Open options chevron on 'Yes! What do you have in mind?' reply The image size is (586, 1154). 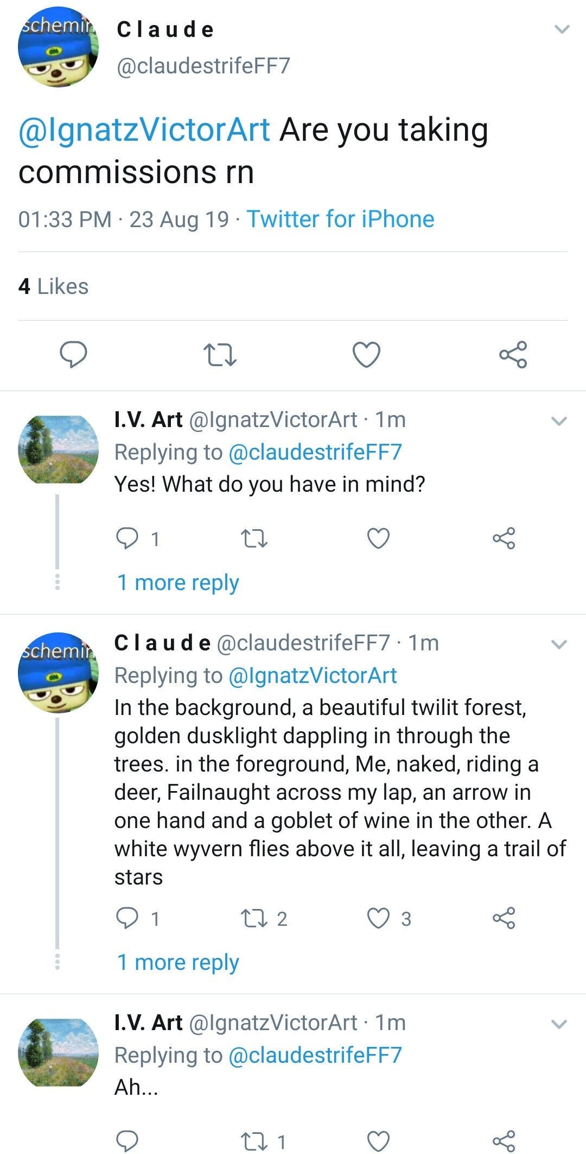click(x=559, y=421)
